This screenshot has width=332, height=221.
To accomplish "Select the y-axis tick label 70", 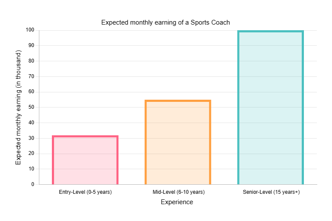I will click(31, 76).
